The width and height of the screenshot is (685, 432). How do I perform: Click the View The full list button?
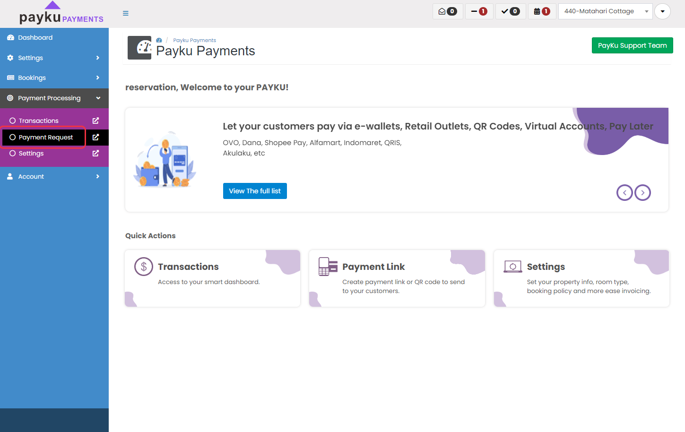(255, 191)
